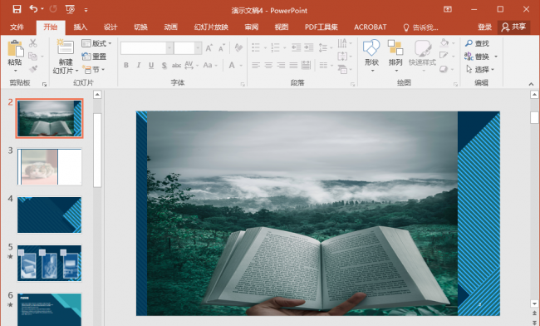This screenshot has width=540, height=326.
Task: Select slide 3 thumbnail with cat photo
Action: pos(50,167)
